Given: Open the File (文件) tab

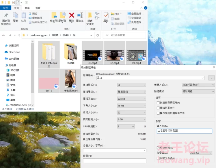Looking at the screenshot, I should click(x=5, y=8).
